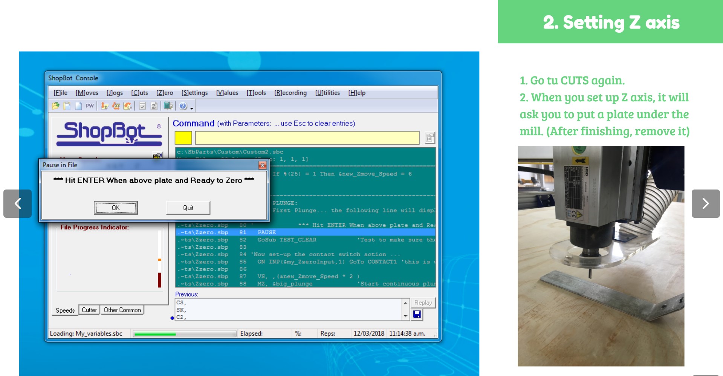Click OK in Pause in File dialog
Screen dimensions: 723x376
point(116,208)
